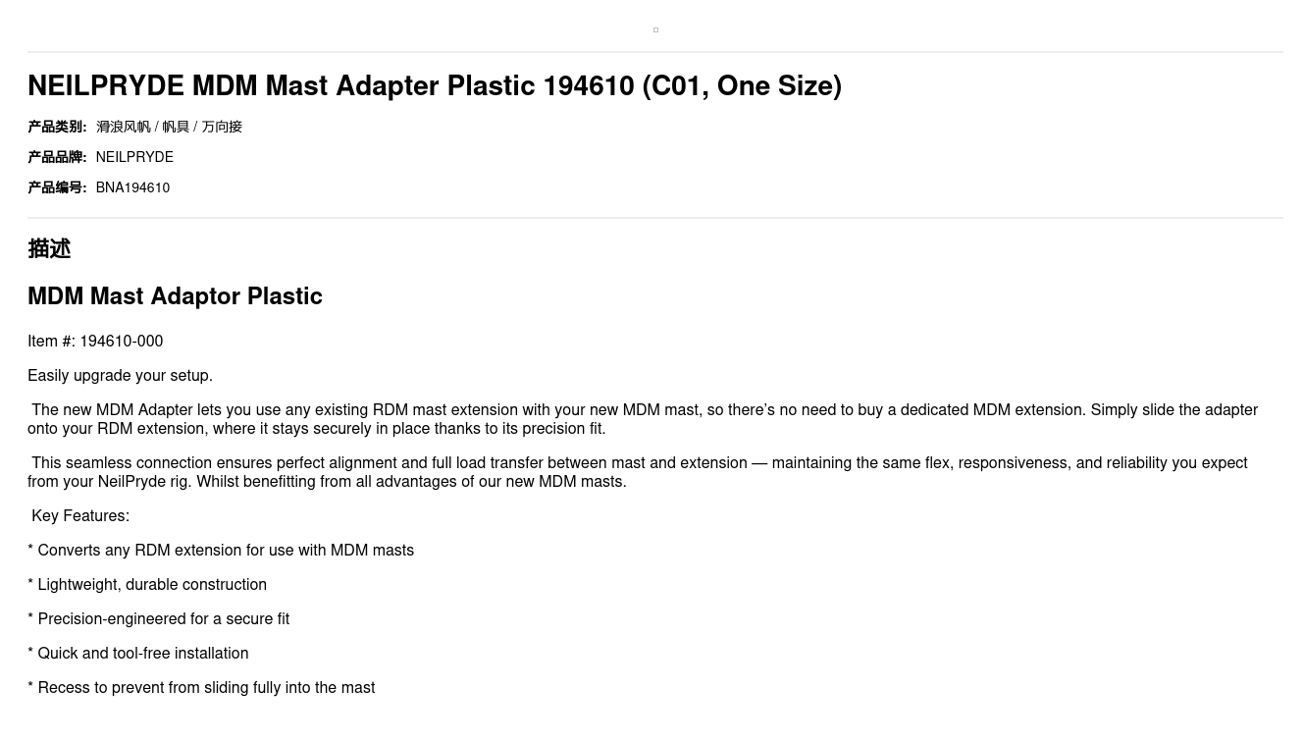The height and width of the screenshot is (742, 1303).
Task: Click the paragraph starting 'This seamless connection'
Action: point(638,472)
